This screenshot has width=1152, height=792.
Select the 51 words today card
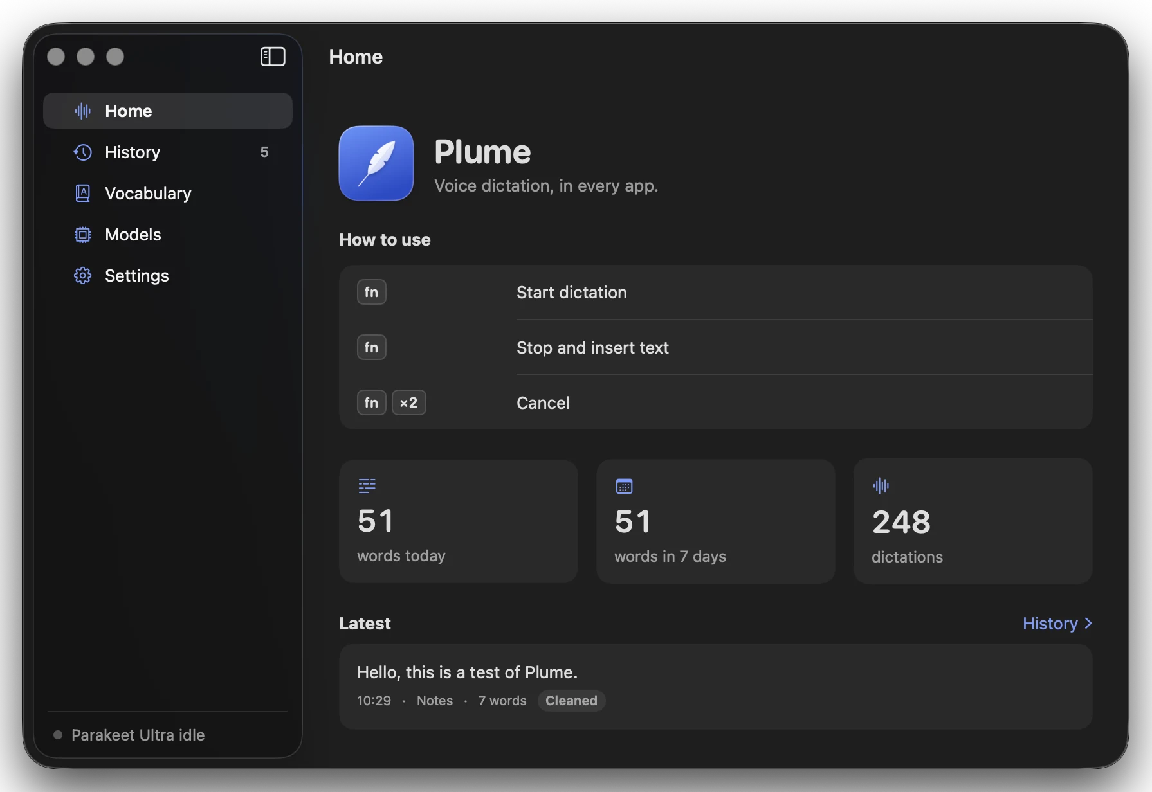click(x=459, y=521)
